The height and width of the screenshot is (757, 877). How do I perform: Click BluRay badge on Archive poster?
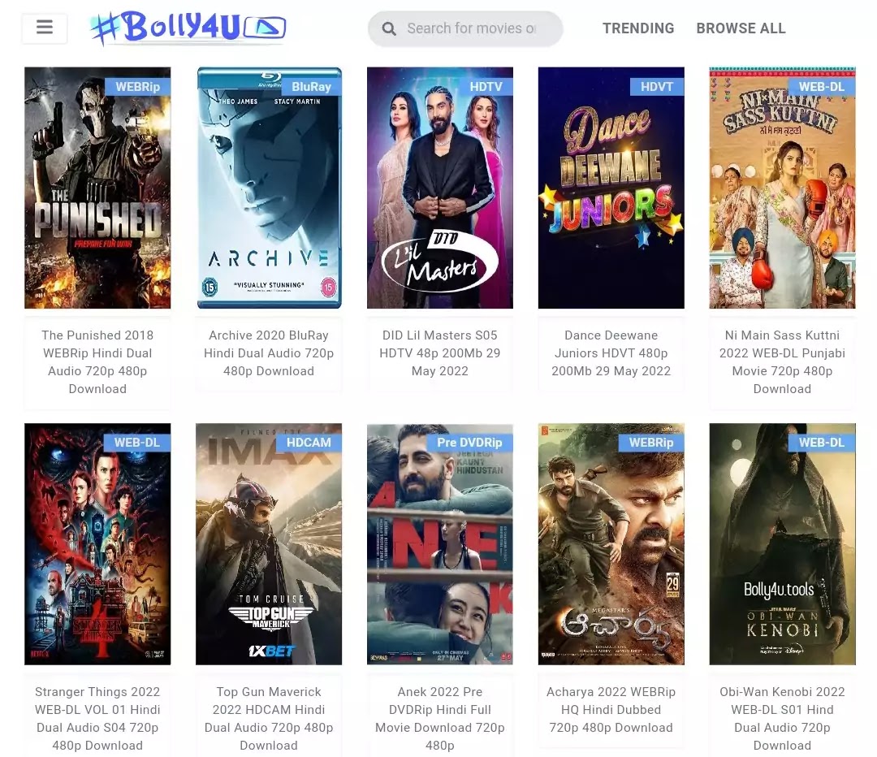click(x=312, y=87)
